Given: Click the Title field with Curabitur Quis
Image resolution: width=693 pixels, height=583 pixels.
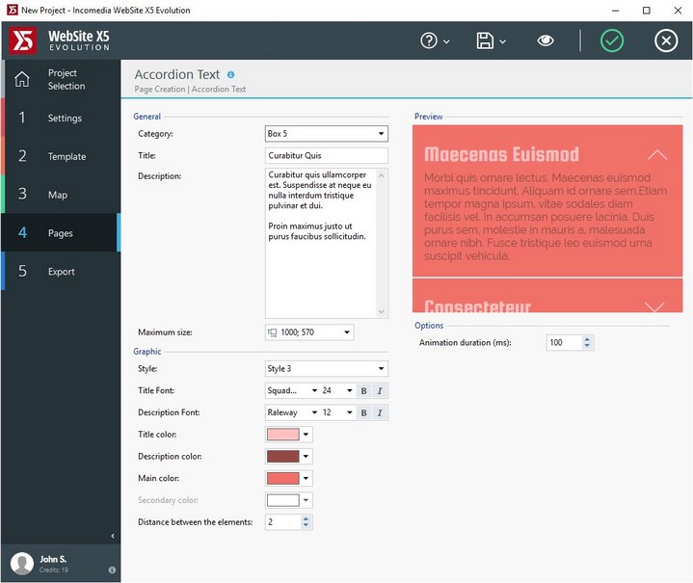Looking at the screenshot, I should point(326,155).
